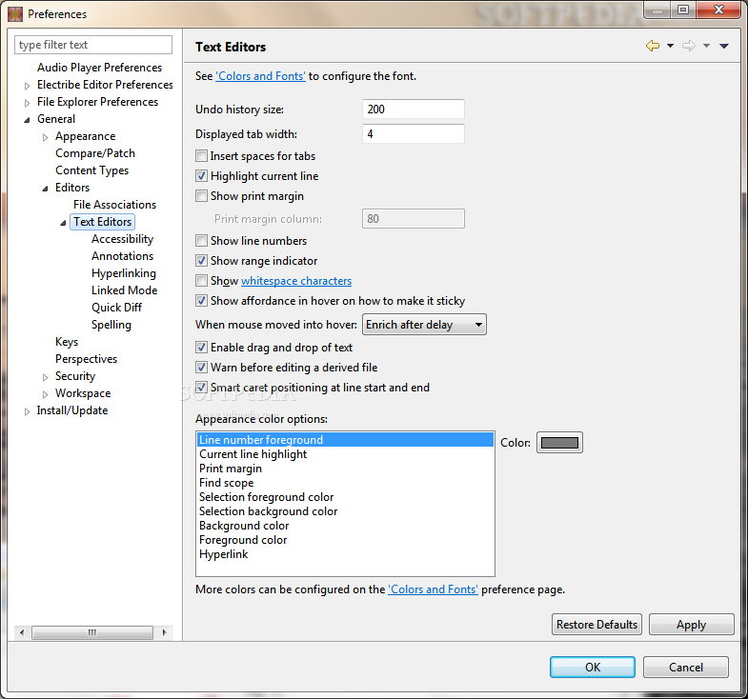Expand File Explorer Preferences node
The height and width of the screenshot is (699, 748).
(x=28, y=103)
